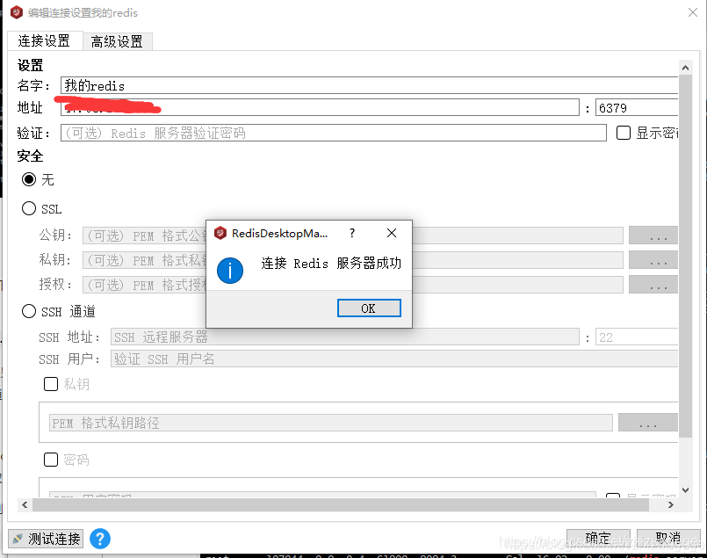The height and width of the screenshot is (558, 707).
Task: Click the SSL 授权 PEM path field
Action: pos(352,285)
